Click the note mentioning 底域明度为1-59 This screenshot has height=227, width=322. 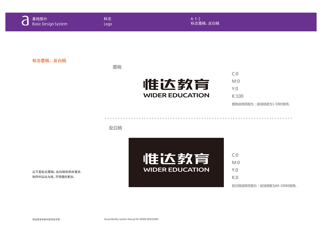pos(261,104)
